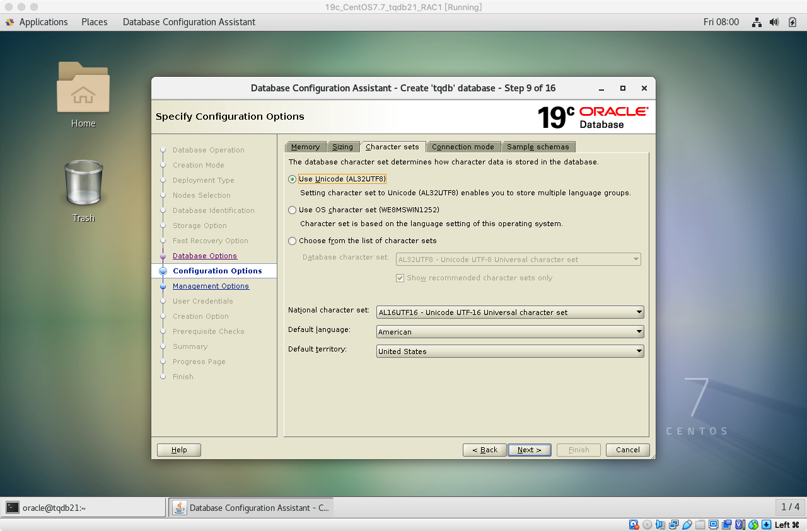This screenshot has height=531, width=807.
Task: Click the Database Operation step label
Action: [209, 150]
